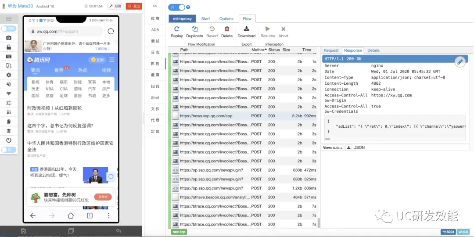Sort flows by the Method column header
This screenshot has height=237, width=474.
pyautogui.click(x=258, y=50)
